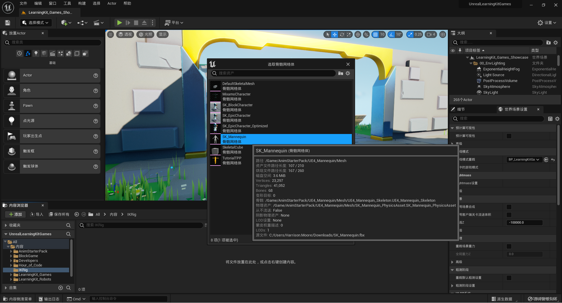
Task: Open the 构建 menu
Action: pos(82,4)
